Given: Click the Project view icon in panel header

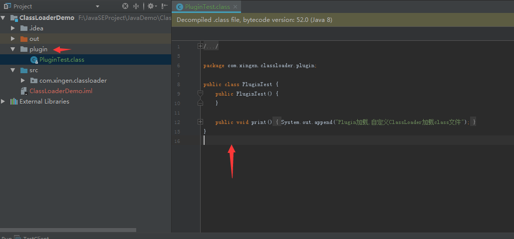Looking at the screenshot, I should pyautogui.click(x=7, y=6).
